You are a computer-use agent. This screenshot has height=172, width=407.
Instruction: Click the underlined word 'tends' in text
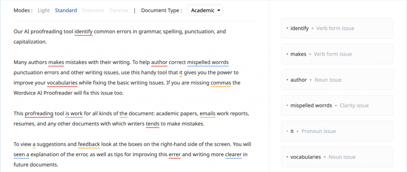point(153,124)
